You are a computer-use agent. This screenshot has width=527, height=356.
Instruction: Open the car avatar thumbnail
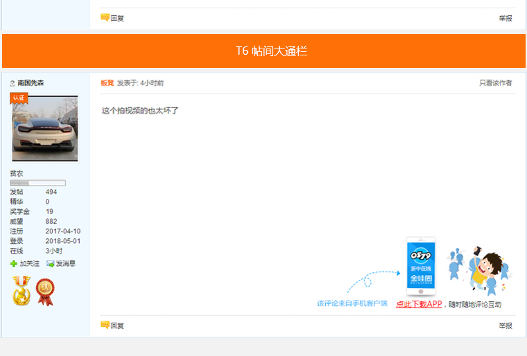click(45, 129)
